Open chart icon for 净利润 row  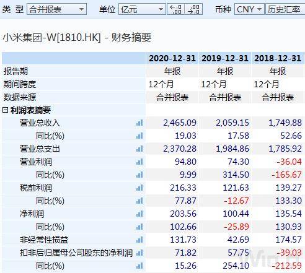139,214
